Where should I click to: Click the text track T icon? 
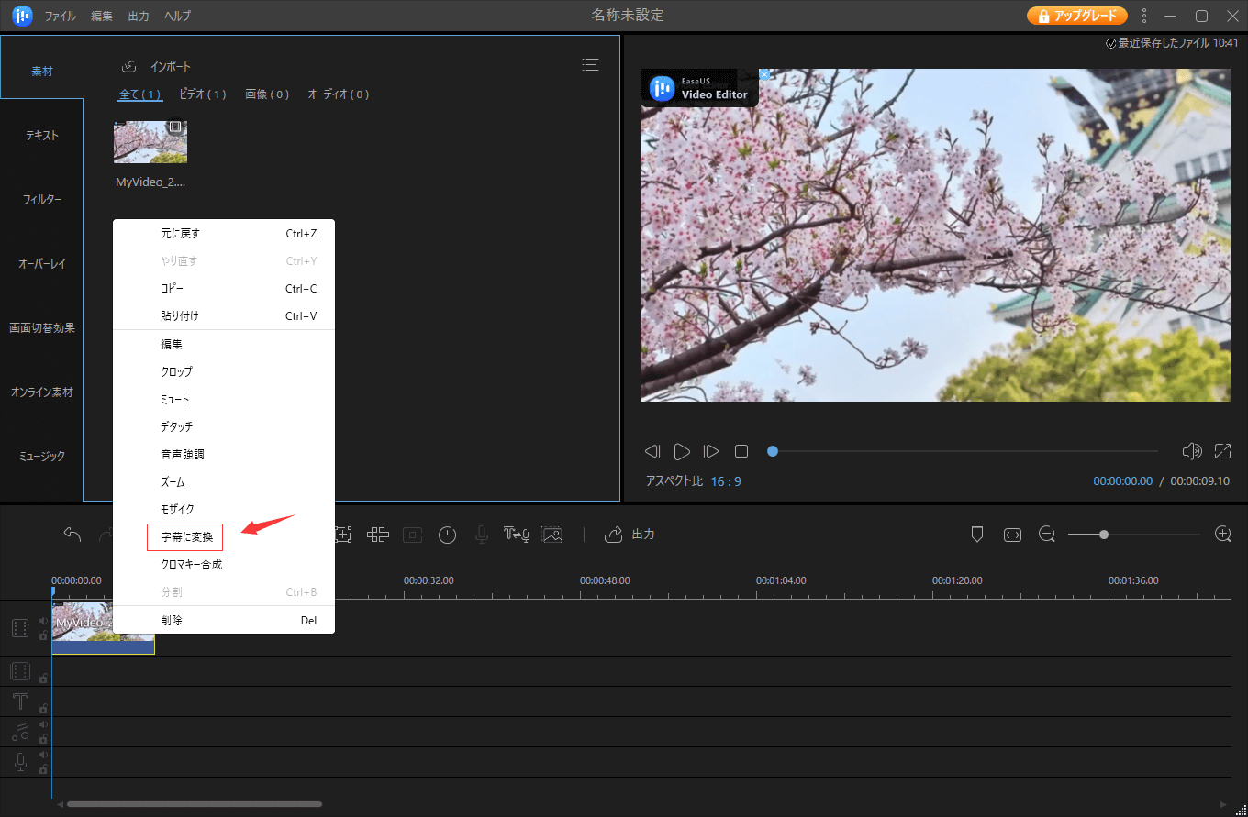pos(20,701)
